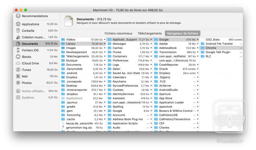
Task: Expand the Containers folder arrow
Action: (151, 56)
